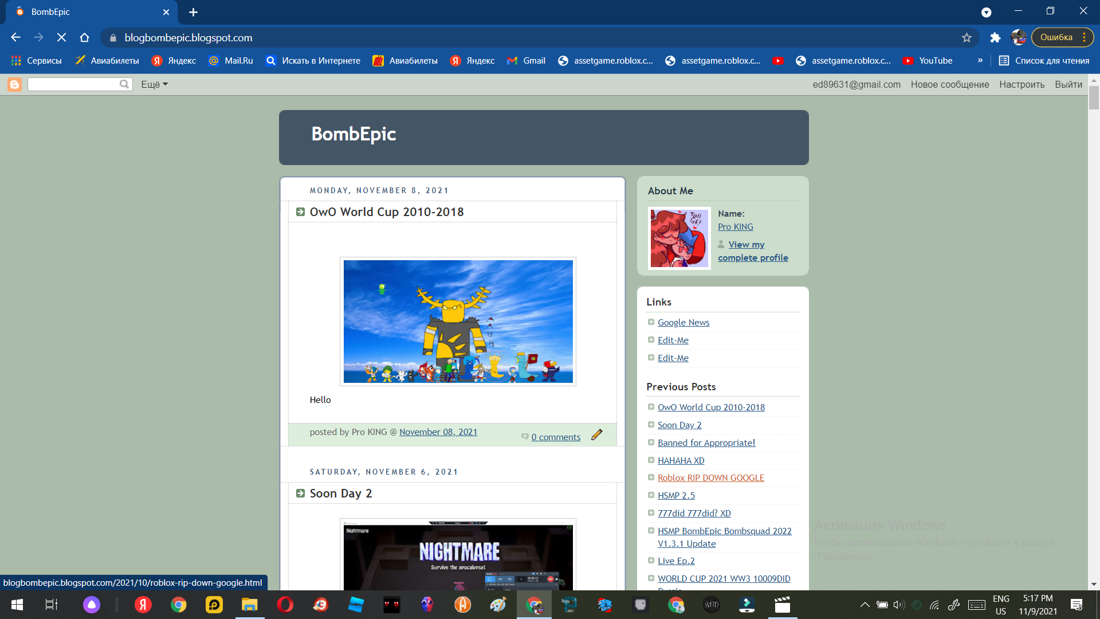Open the notification center icon

point(1077,605)
